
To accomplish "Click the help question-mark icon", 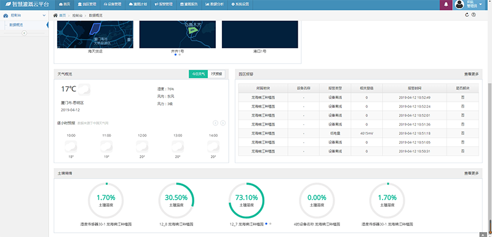I will (474, 15).
